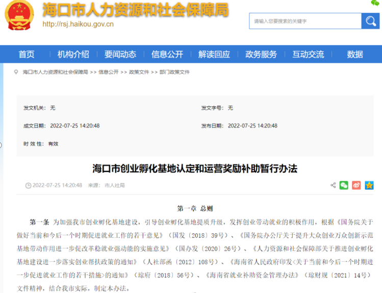Click the 海口市人力资源和社会保障局 breadcrumb link
This screenshot has width=382, height=293.
55,72
